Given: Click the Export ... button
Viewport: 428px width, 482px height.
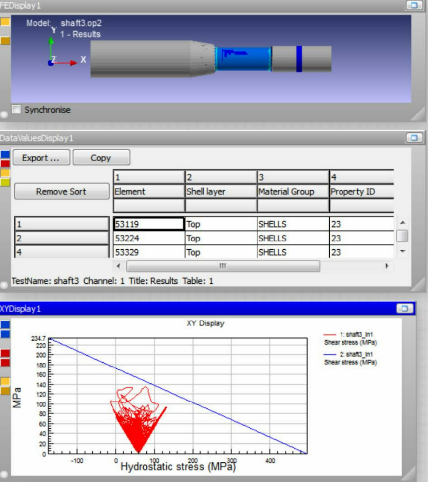Looking at the screenshot, I should [x=41, y=158].
